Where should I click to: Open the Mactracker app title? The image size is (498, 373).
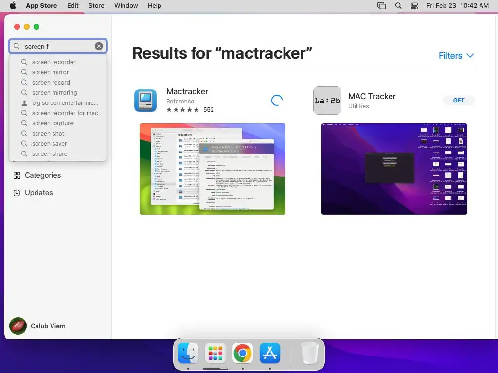[187, 91]
